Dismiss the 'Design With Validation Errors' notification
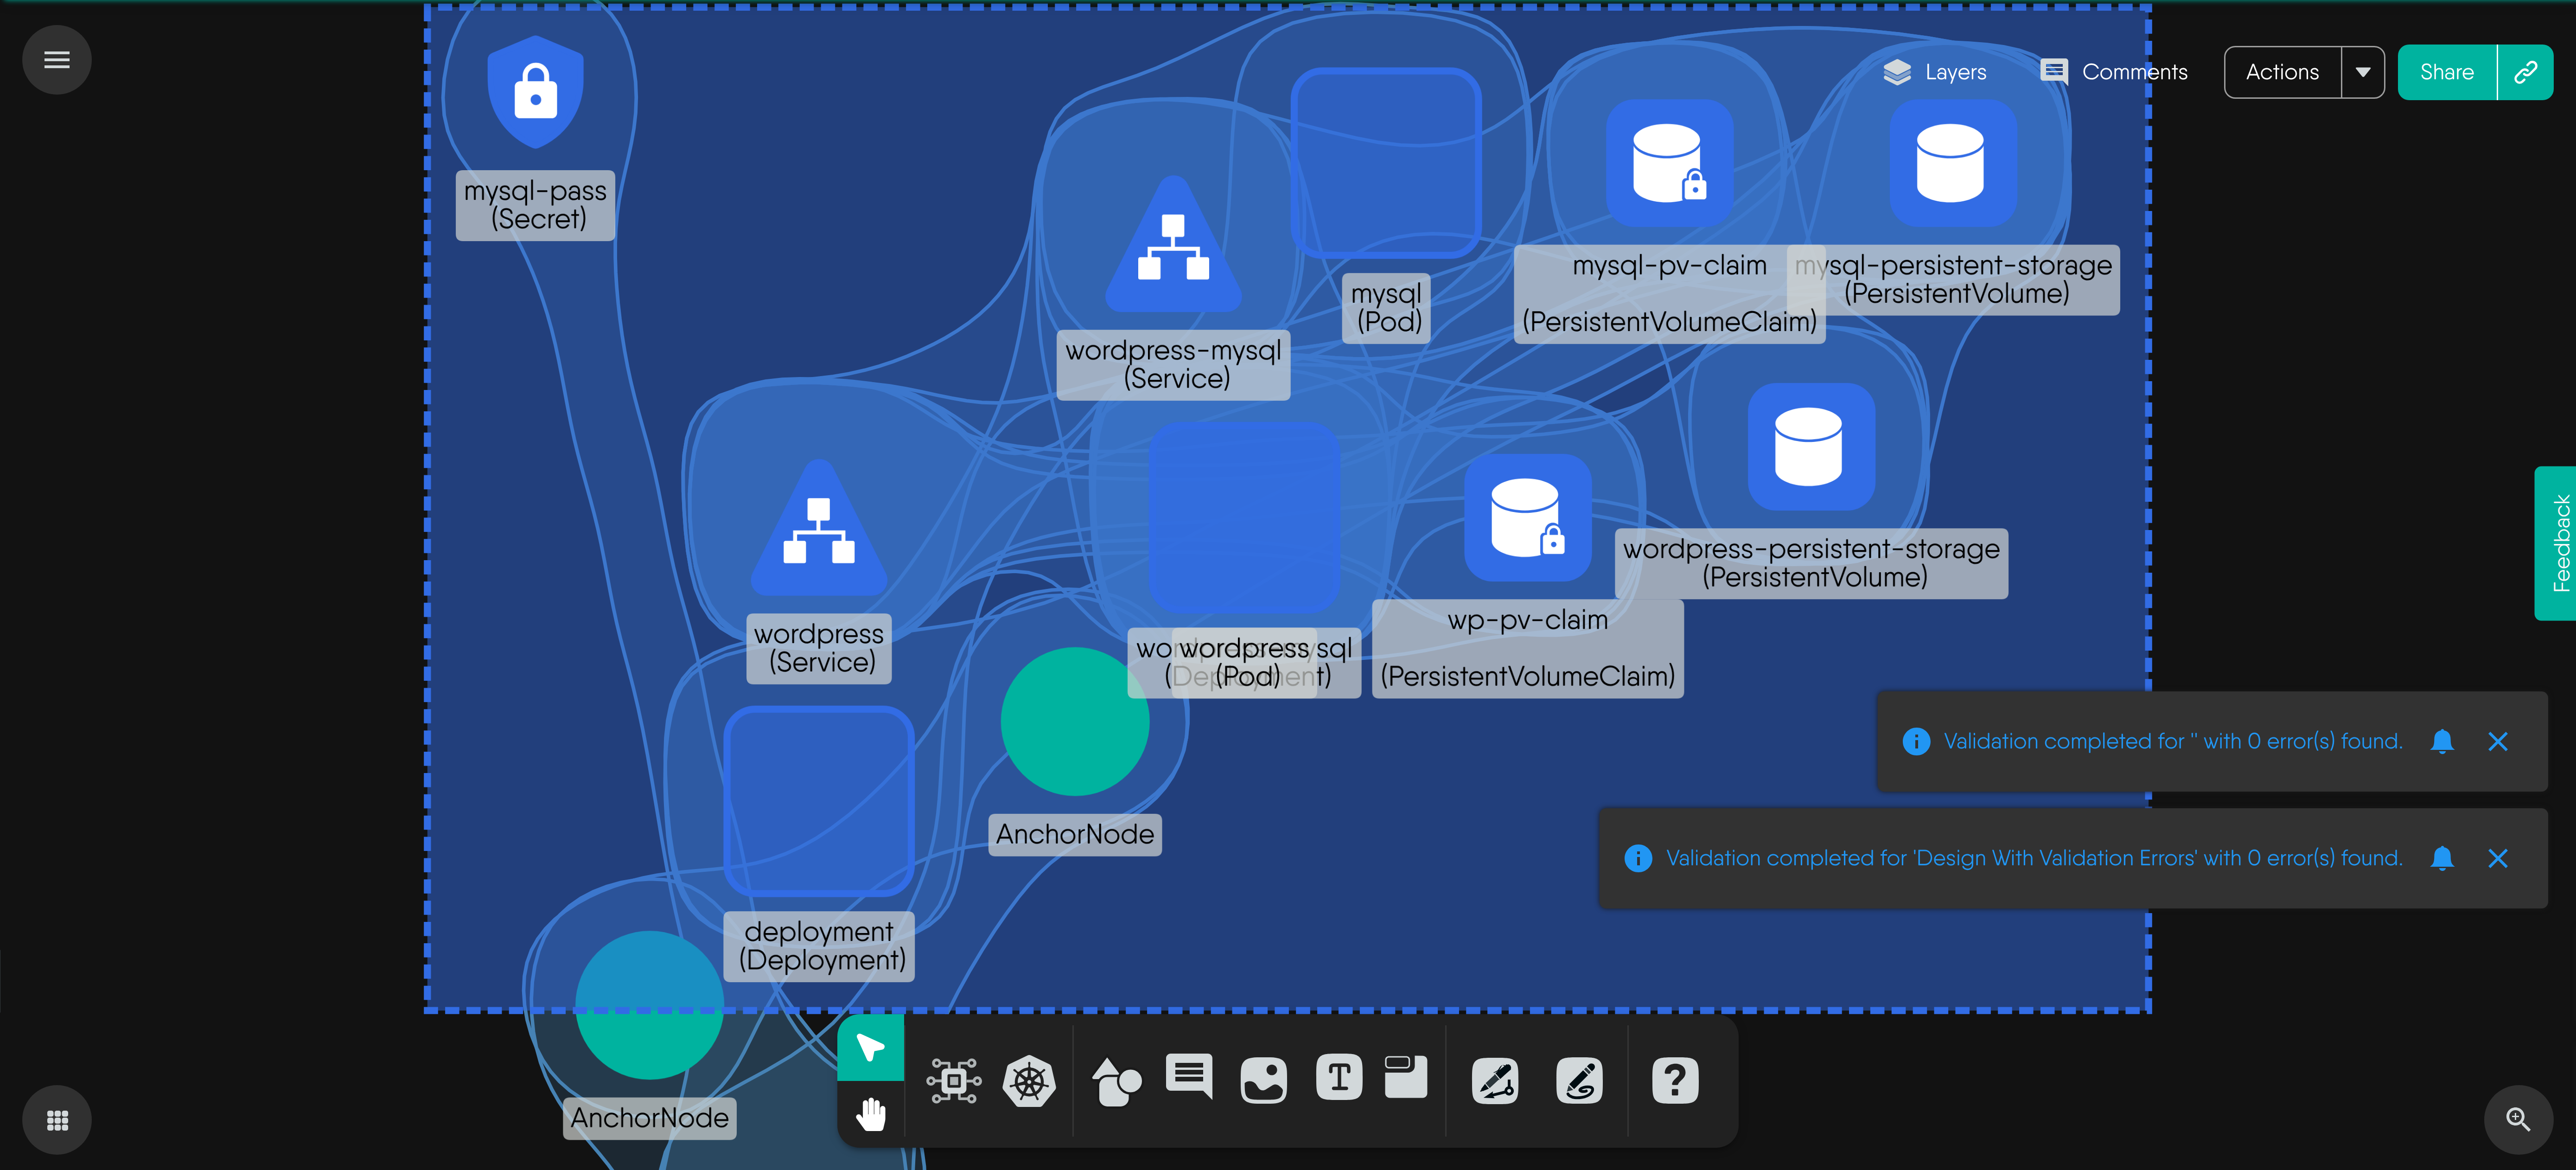2576x1170 pixels. (2497, 858)
